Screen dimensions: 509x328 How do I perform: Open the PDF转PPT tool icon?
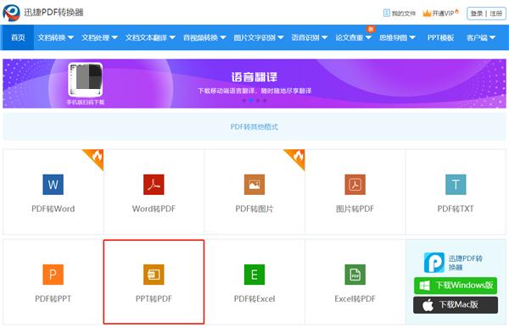[x=53, y=275]
